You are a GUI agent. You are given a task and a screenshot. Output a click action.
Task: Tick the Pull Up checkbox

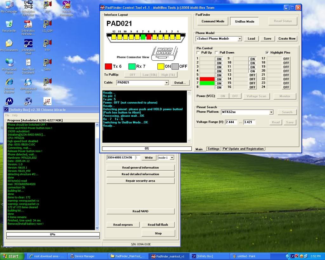[x=198, y=52]
